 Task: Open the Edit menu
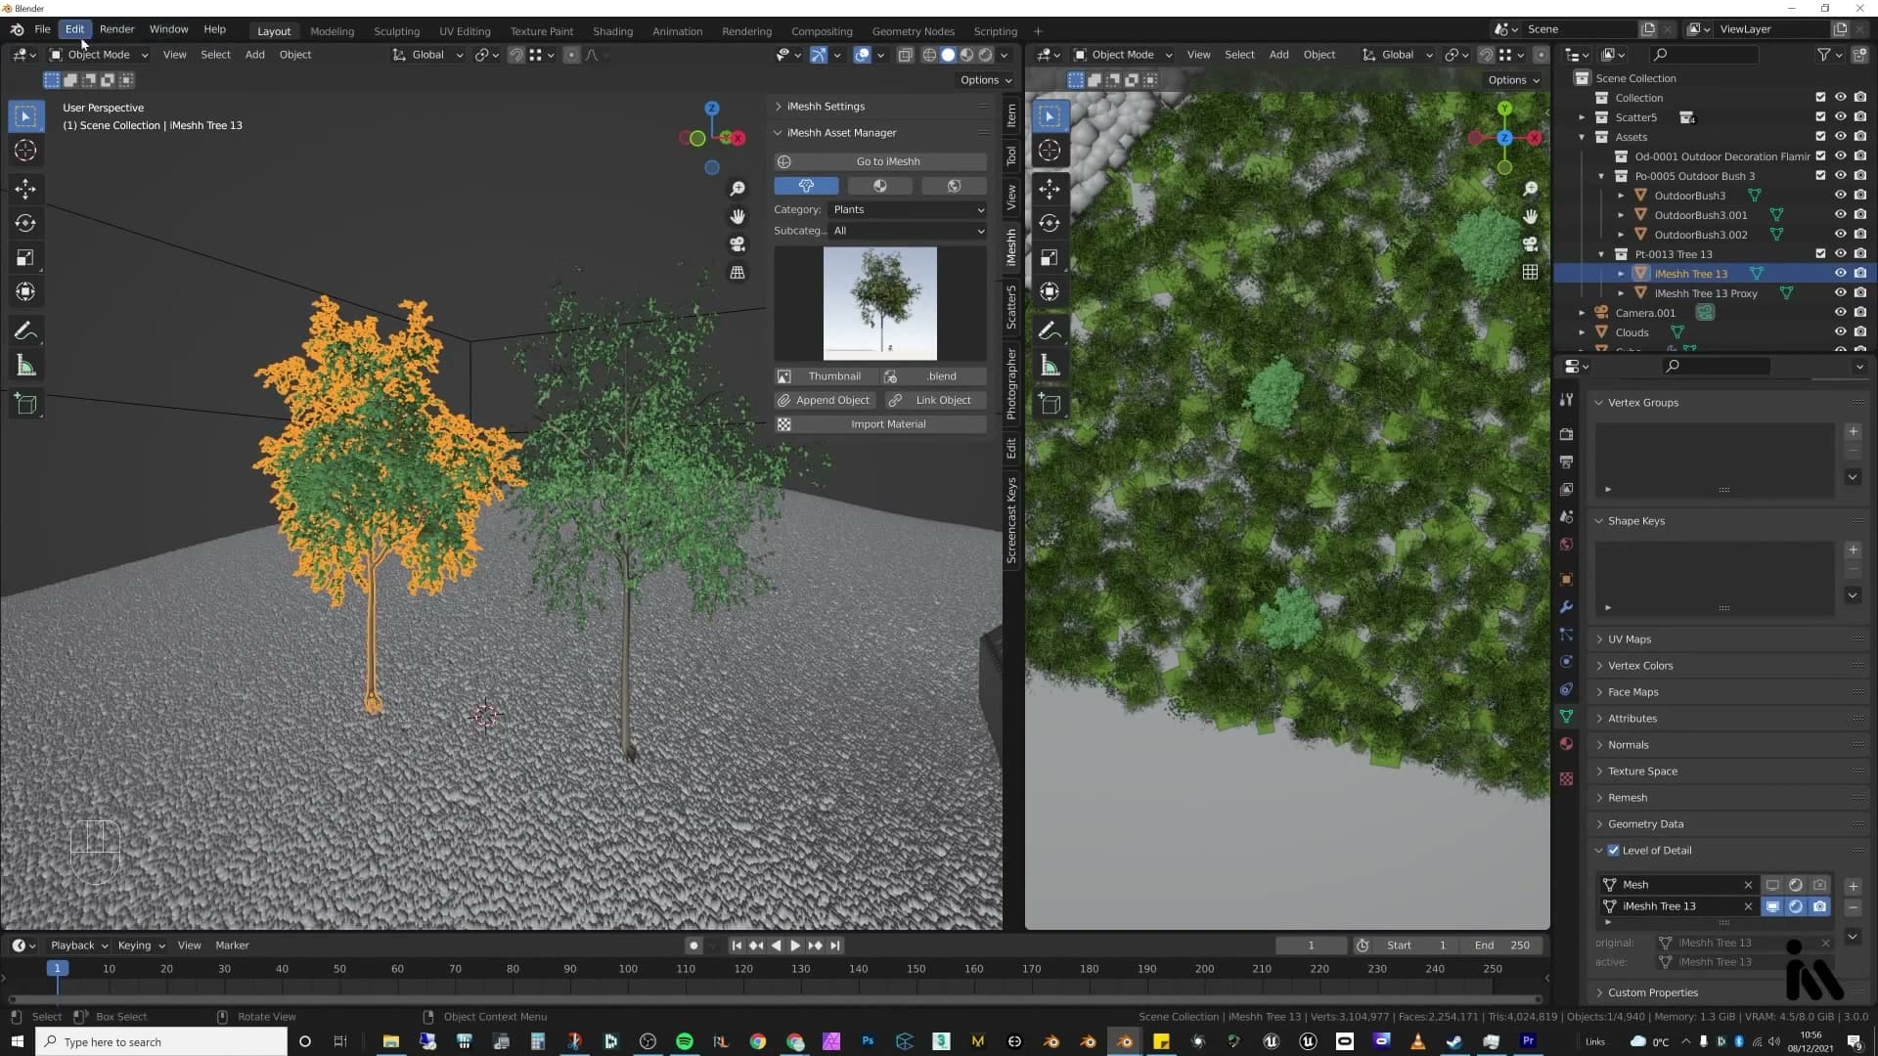tap(74, 29)
